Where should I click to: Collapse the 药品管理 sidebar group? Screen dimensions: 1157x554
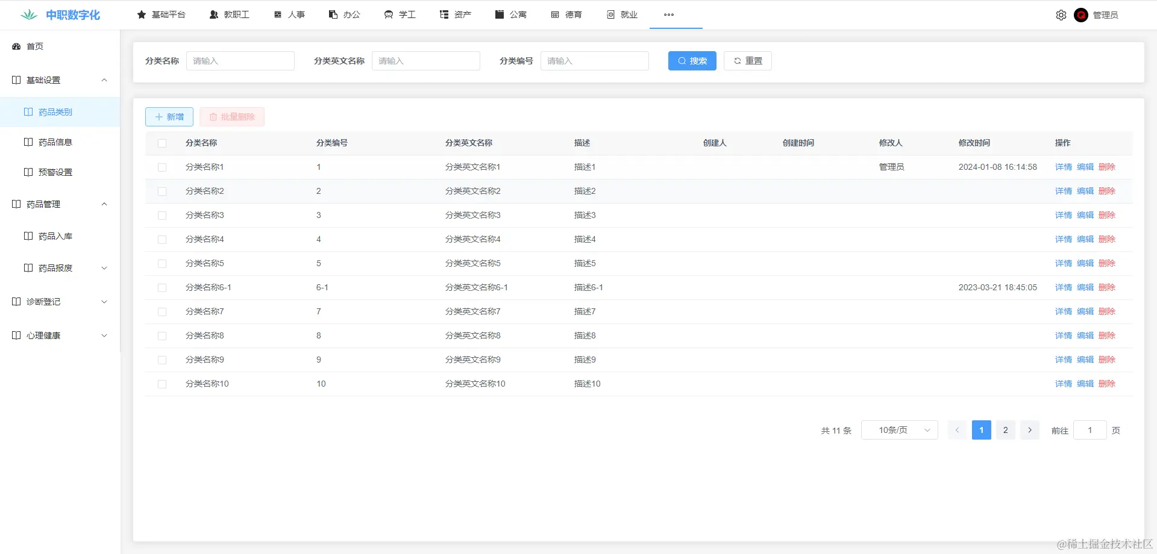60,204
